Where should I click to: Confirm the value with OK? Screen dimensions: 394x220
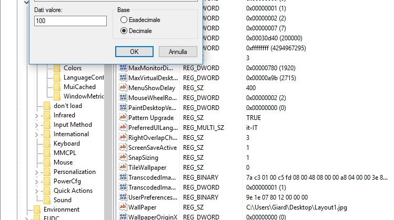tap(134, 51)
